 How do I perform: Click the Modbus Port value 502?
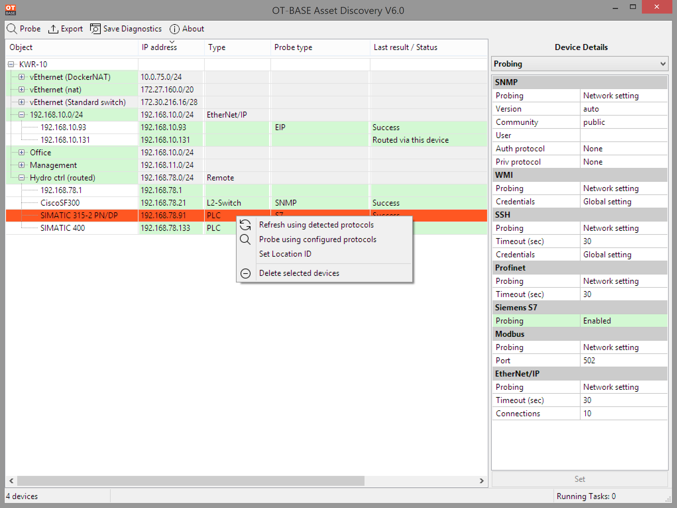(x=624, y=361)
